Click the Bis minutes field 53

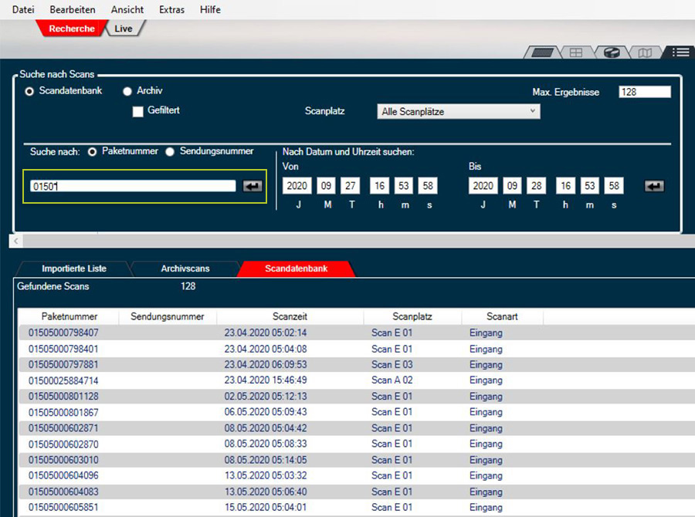coord(590,186)
